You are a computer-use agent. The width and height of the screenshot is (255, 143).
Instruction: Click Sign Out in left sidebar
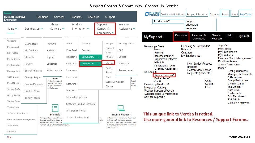tap(11, 132)
